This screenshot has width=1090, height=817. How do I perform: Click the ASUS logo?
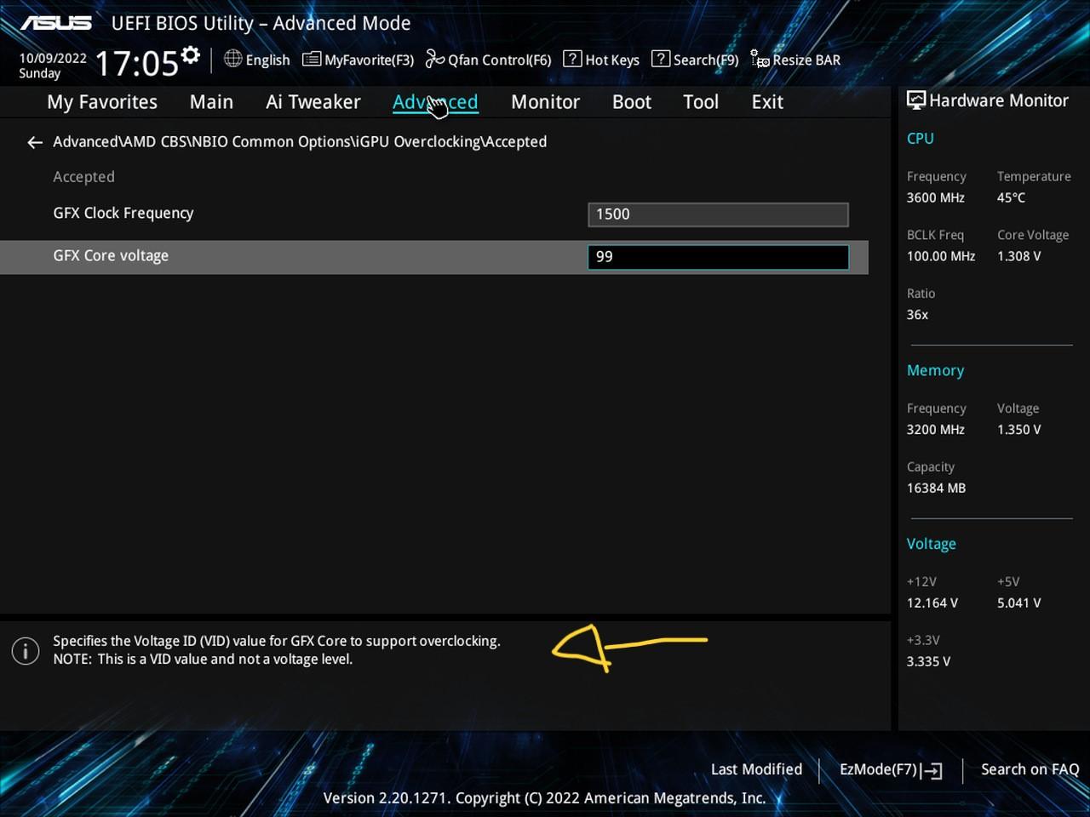click(x=56, y=23)
